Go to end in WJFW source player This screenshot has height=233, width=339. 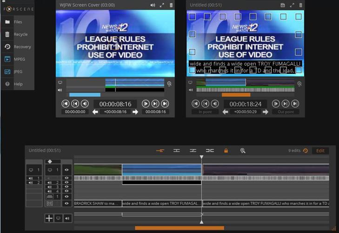(x=165, y=103)
